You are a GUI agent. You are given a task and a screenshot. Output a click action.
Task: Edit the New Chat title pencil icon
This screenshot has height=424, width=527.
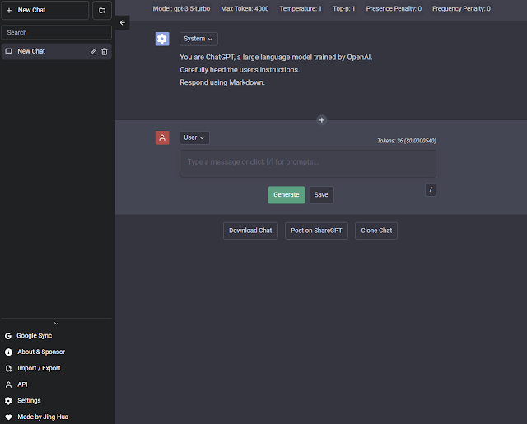pos(93,51)
